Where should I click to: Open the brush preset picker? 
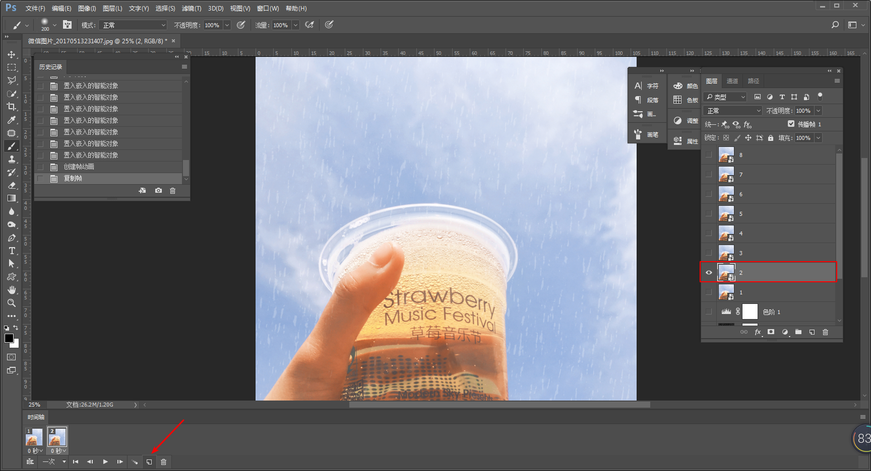[x=48, y=25]
